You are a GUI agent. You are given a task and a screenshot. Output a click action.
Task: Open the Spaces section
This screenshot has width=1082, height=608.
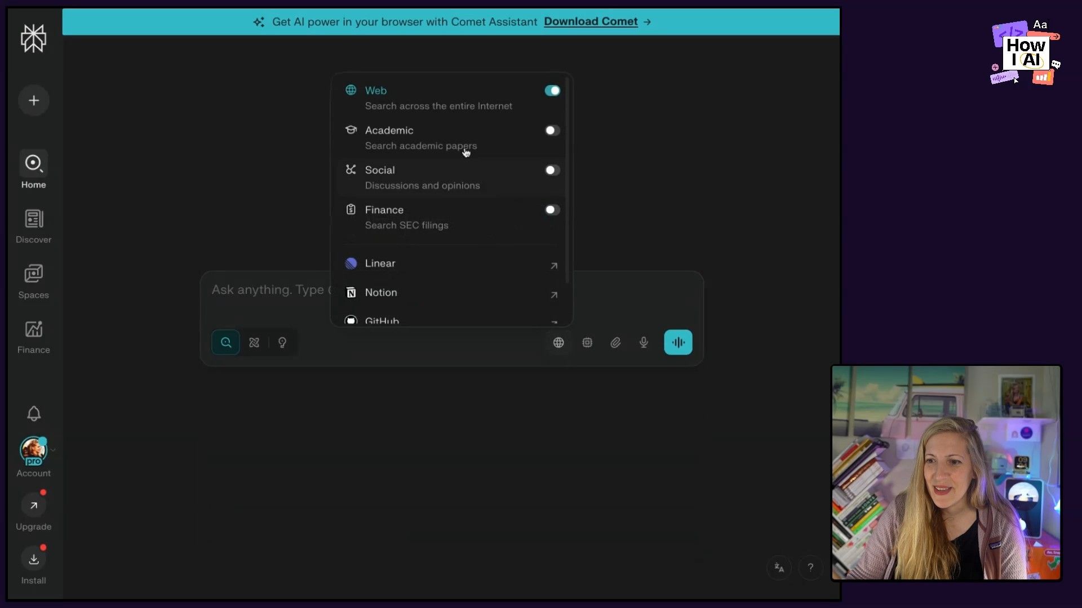(33, 281)
